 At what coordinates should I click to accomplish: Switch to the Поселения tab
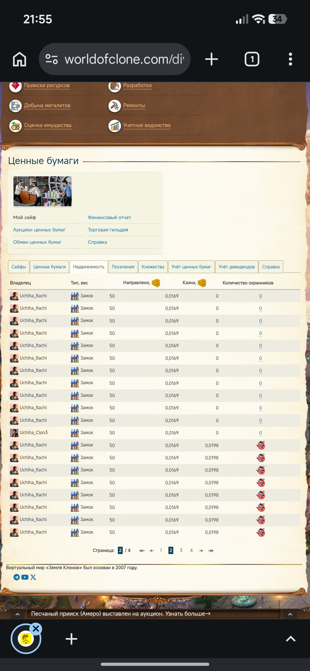[123, 267]
